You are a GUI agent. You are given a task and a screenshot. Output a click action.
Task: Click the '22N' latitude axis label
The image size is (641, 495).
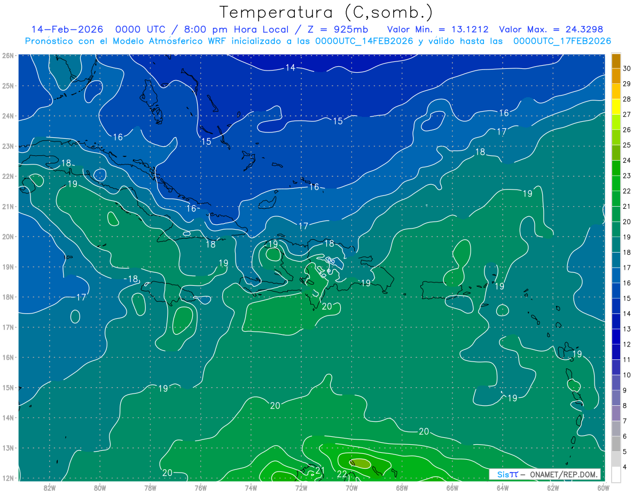coord(8,176)
